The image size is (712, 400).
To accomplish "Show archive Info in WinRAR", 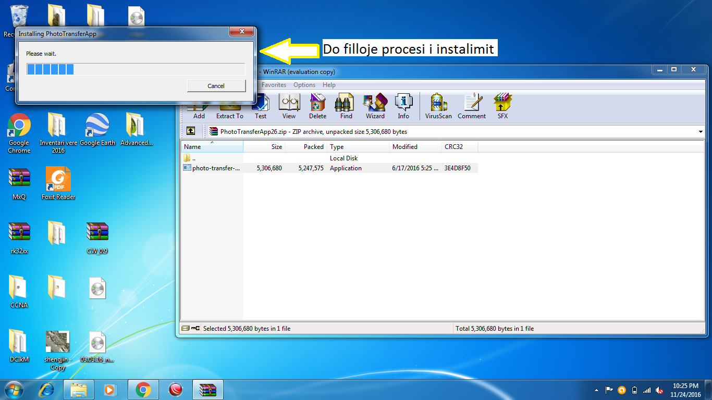I will tap(403, 106).
